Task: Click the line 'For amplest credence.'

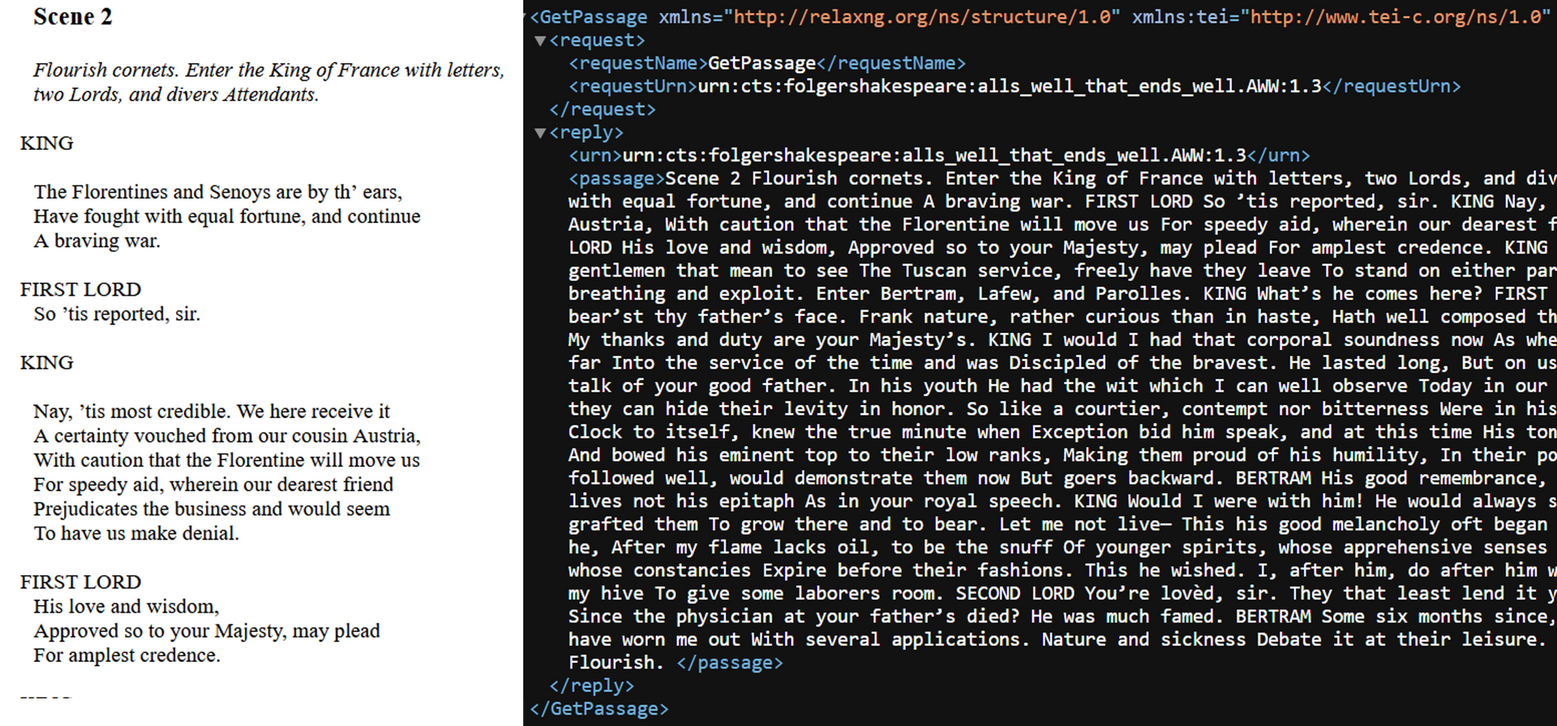Action: point(127,656)
